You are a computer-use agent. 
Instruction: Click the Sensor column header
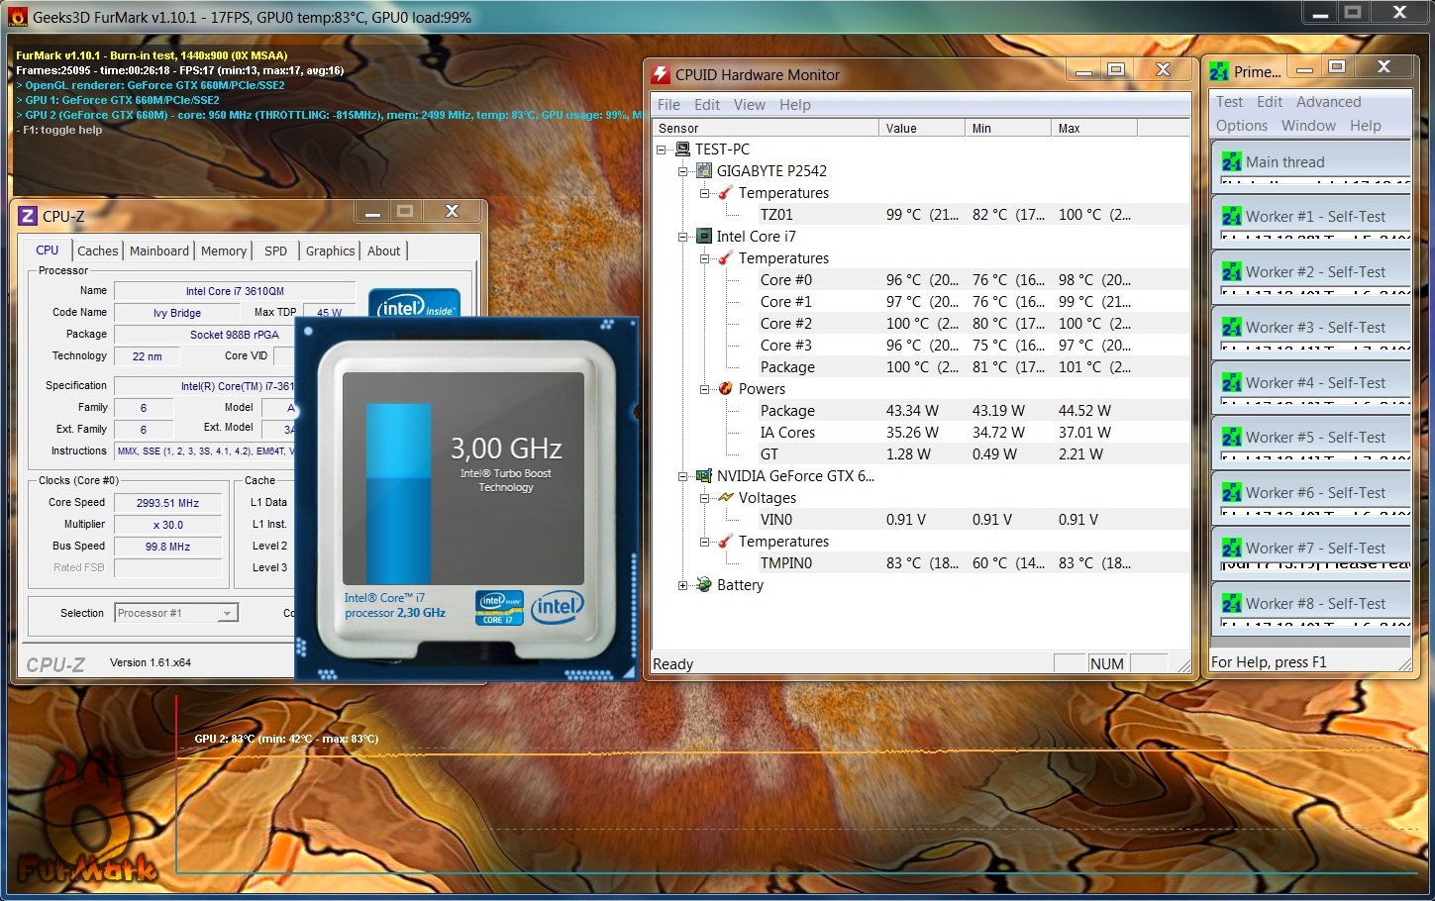766,128
